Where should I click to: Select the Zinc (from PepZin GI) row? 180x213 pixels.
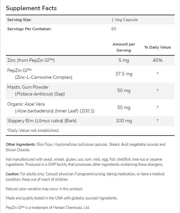coord(90,60)
